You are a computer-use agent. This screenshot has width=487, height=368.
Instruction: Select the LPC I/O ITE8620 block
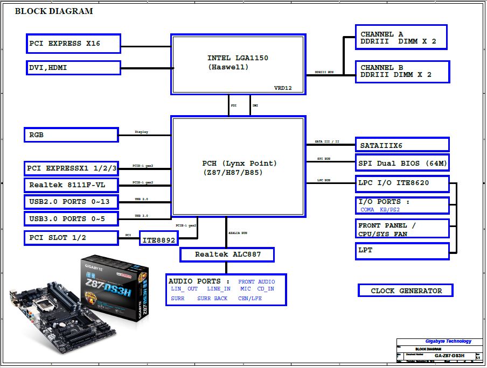(x=402, y=183)
